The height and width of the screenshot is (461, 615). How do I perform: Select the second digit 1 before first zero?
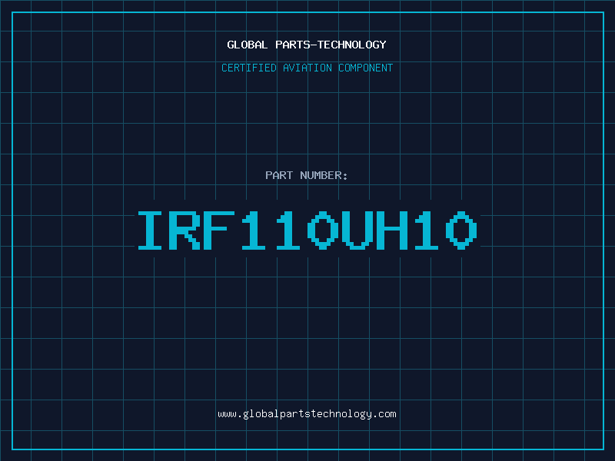(288, 230)
